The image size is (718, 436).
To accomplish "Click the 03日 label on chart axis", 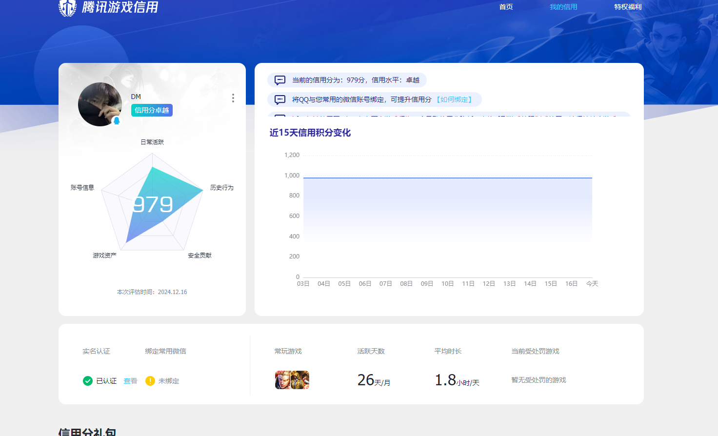I will click(x=303, y=283).
